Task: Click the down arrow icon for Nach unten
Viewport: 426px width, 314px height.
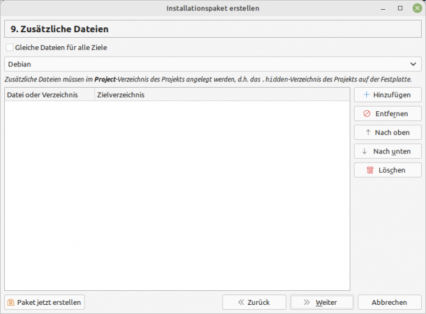Action: click(365, 152)
